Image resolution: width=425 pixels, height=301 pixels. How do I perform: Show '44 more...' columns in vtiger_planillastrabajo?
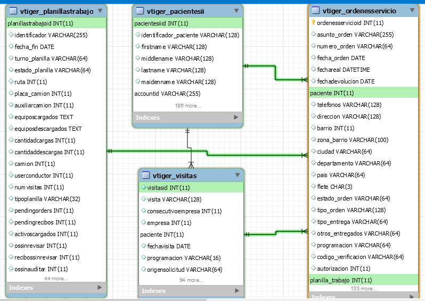point(56,278)
